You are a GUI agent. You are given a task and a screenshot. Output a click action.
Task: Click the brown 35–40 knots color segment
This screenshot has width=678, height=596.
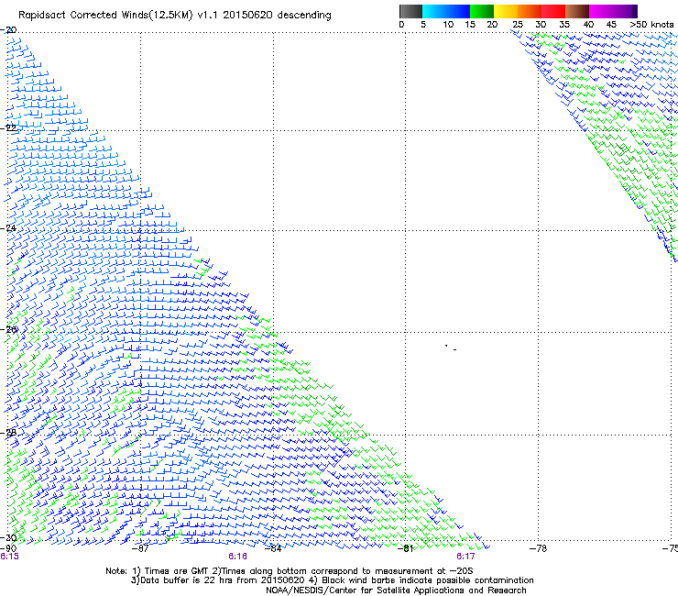tap(577, 11)
